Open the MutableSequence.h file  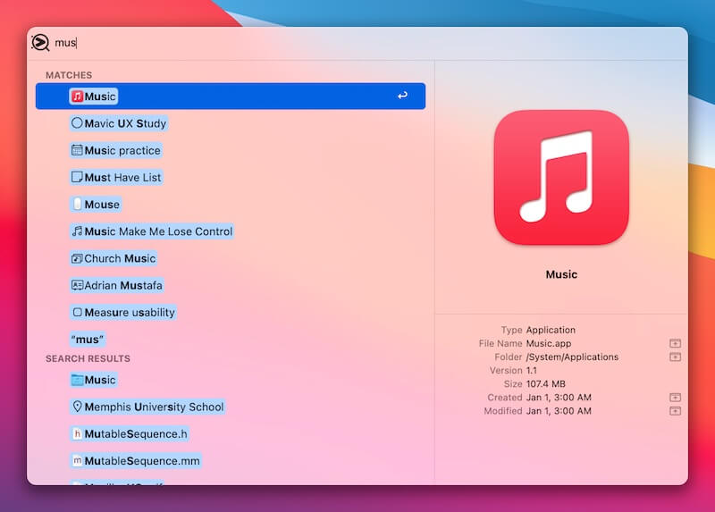pos(130,433)
